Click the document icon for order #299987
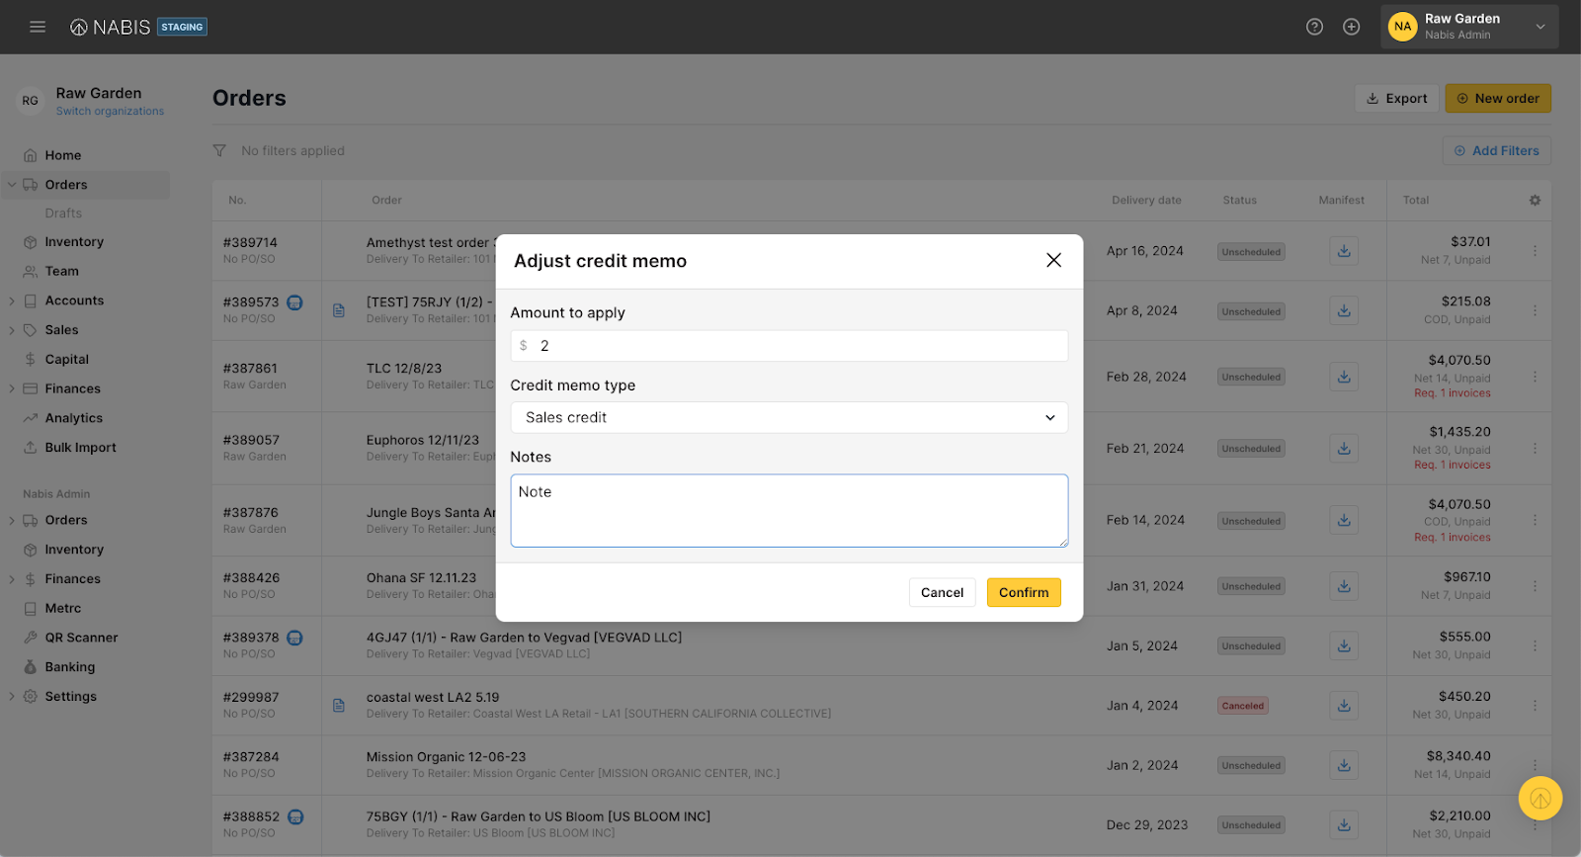This screenshot has height=857, width=1581. pos(339,706)
